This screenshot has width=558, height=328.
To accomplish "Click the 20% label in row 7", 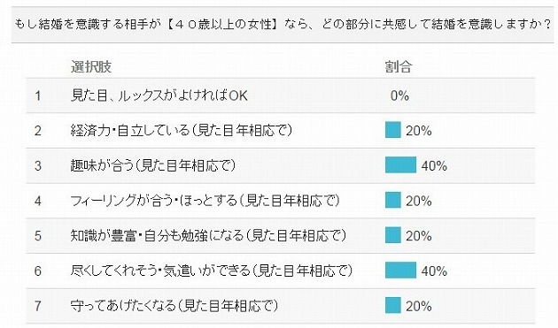I will (x=418, y=306).
